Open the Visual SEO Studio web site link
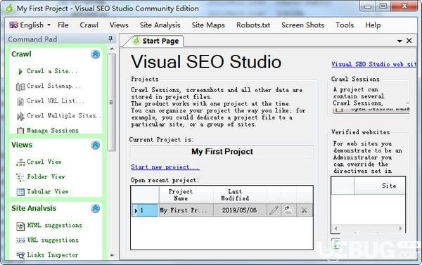422x265 pixels. 374,64
